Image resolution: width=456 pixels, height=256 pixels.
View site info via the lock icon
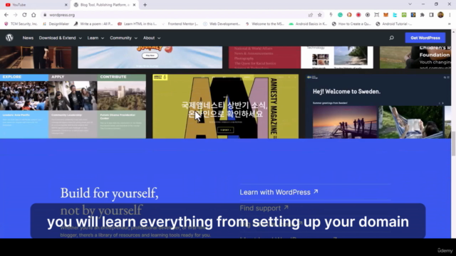pos(45,15)
